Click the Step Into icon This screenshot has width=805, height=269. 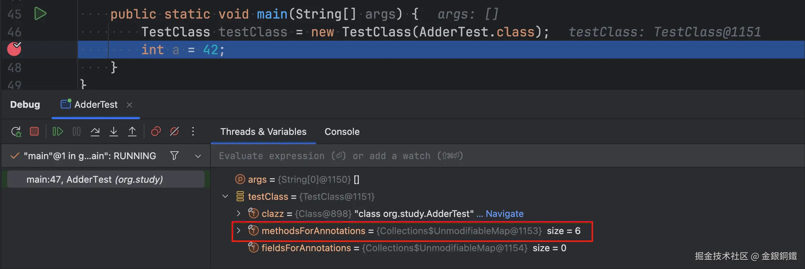(x=114, y=132)
